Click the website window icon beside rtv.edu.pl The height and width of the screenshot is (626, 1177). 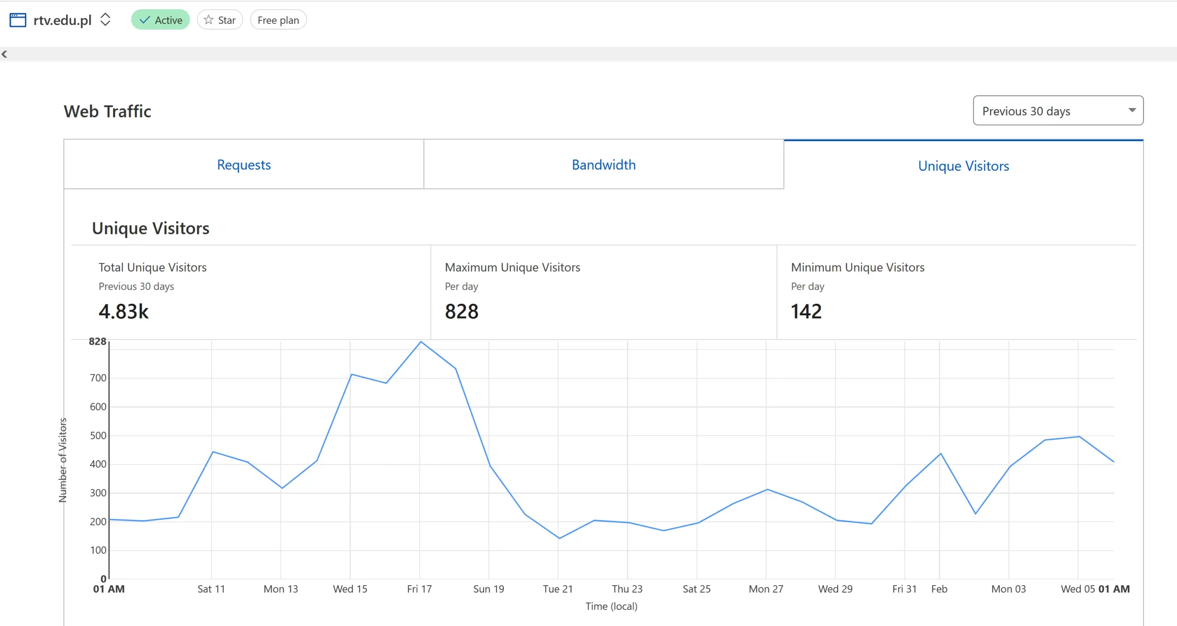click(x=17, y=20)
